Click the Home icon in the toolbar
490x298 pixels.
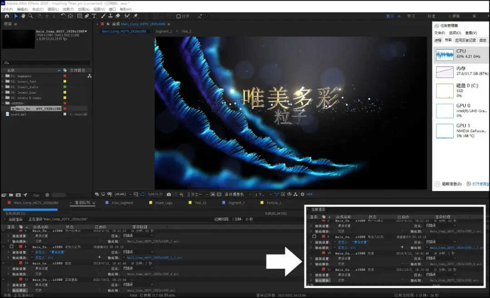coord(7,16)
